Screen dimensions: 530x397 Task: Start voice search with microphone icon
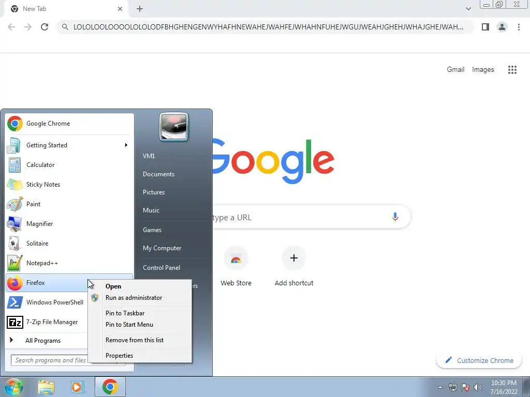tap(395, 217)
